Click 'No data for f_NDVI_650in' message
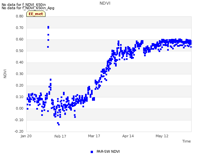Screen dimensions: 211x158 (x=24, y=5)
